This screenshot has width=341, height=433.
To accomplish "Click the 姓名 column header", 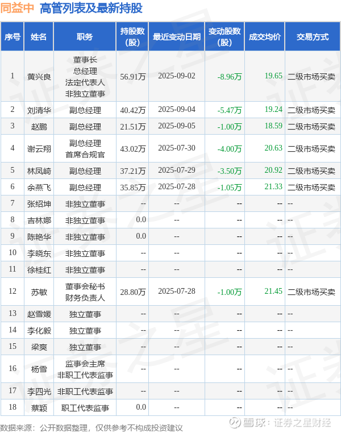I will 39,37.
